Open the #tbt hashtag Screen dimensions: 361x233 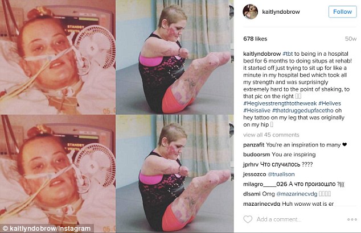288,54
